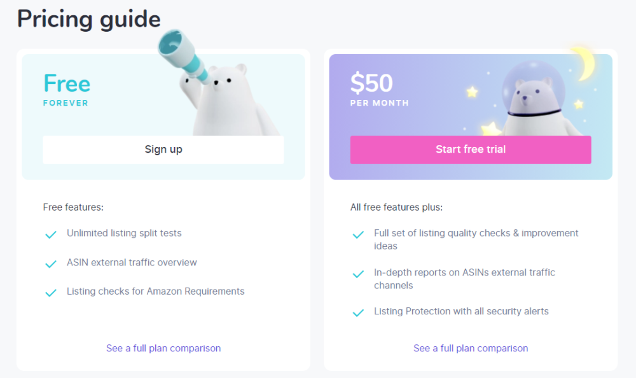The height and width of the screenshot is (378, 636).
Task: Click checkmark beside ASIN external traffic overview
Action: coord(51,263)
